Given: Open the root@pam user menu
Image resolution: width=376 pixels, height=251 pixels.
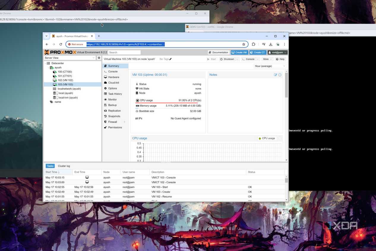Looking at the screenshot, I should [277, 52].
